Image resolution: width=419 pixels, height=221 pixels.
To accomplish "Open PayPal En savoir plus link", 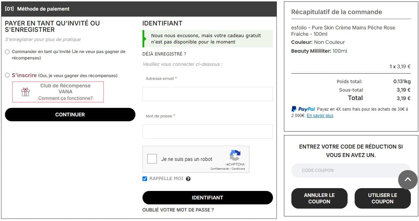I will 320,116.
